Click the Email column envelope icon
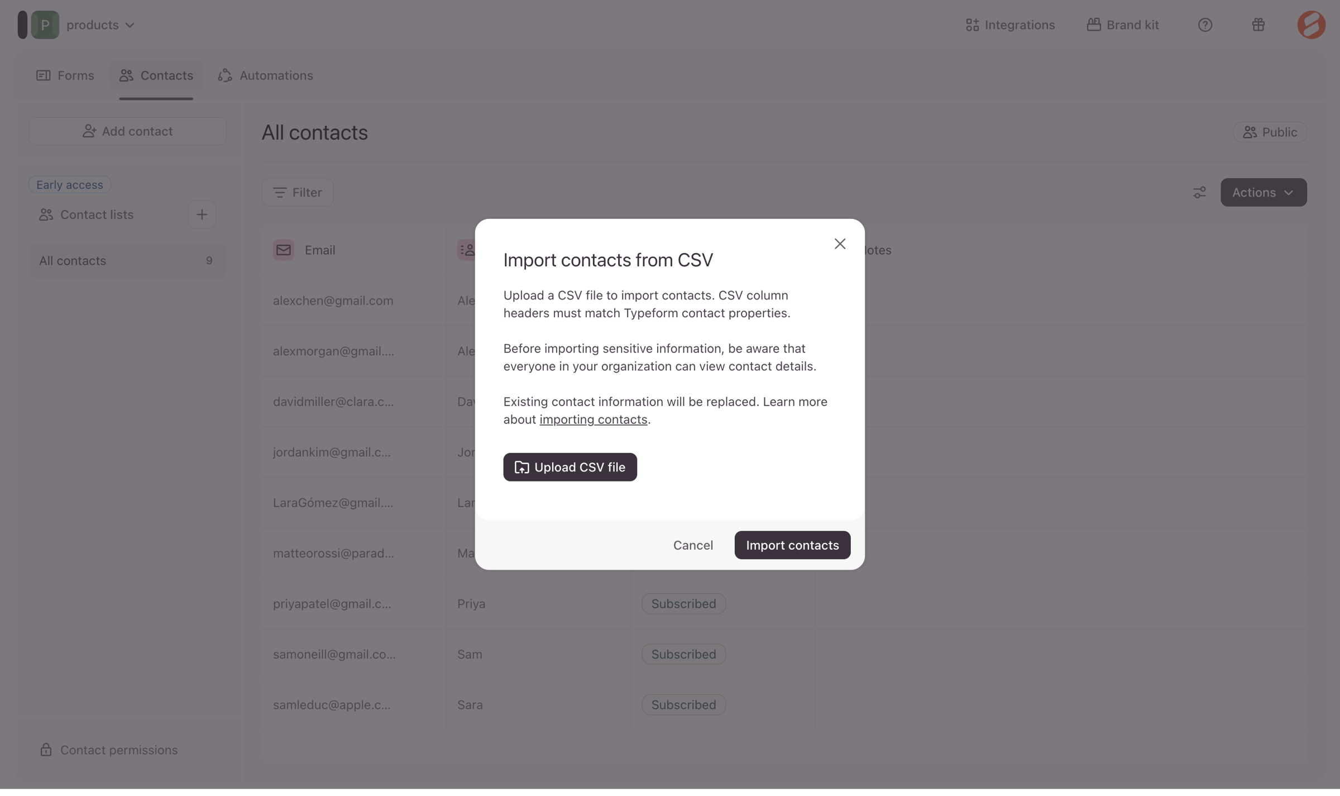This screenshot has width=1340, height=796. 283,250
